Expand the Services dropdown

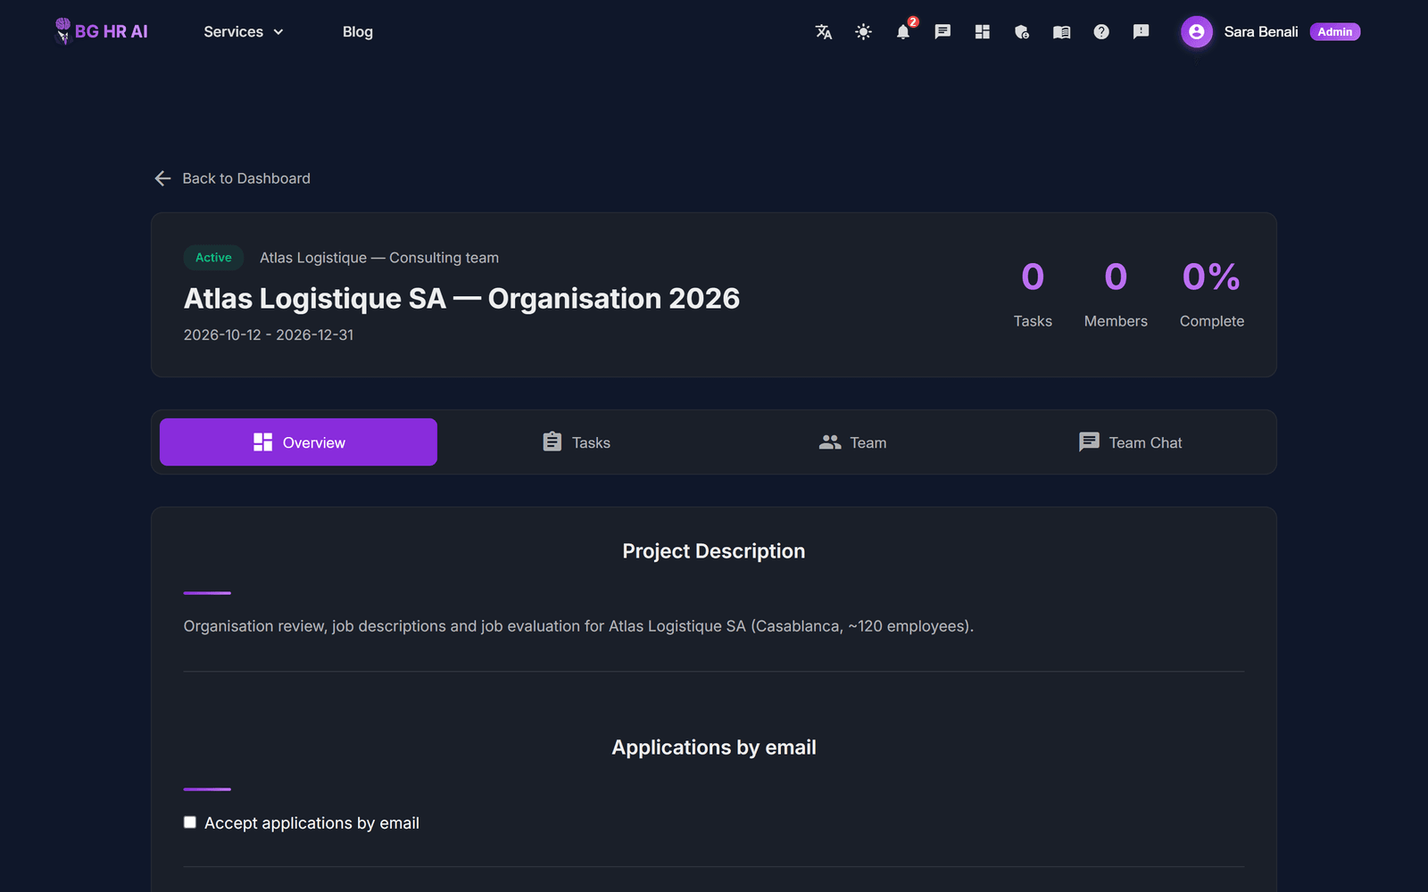(244, 32)
